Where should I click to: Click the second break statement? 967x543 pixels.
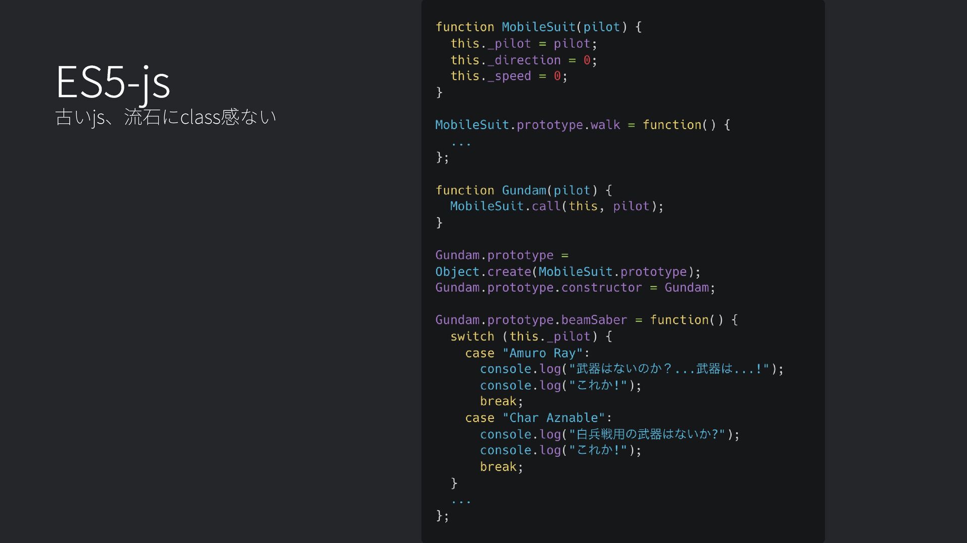click(x=501, y=467)
